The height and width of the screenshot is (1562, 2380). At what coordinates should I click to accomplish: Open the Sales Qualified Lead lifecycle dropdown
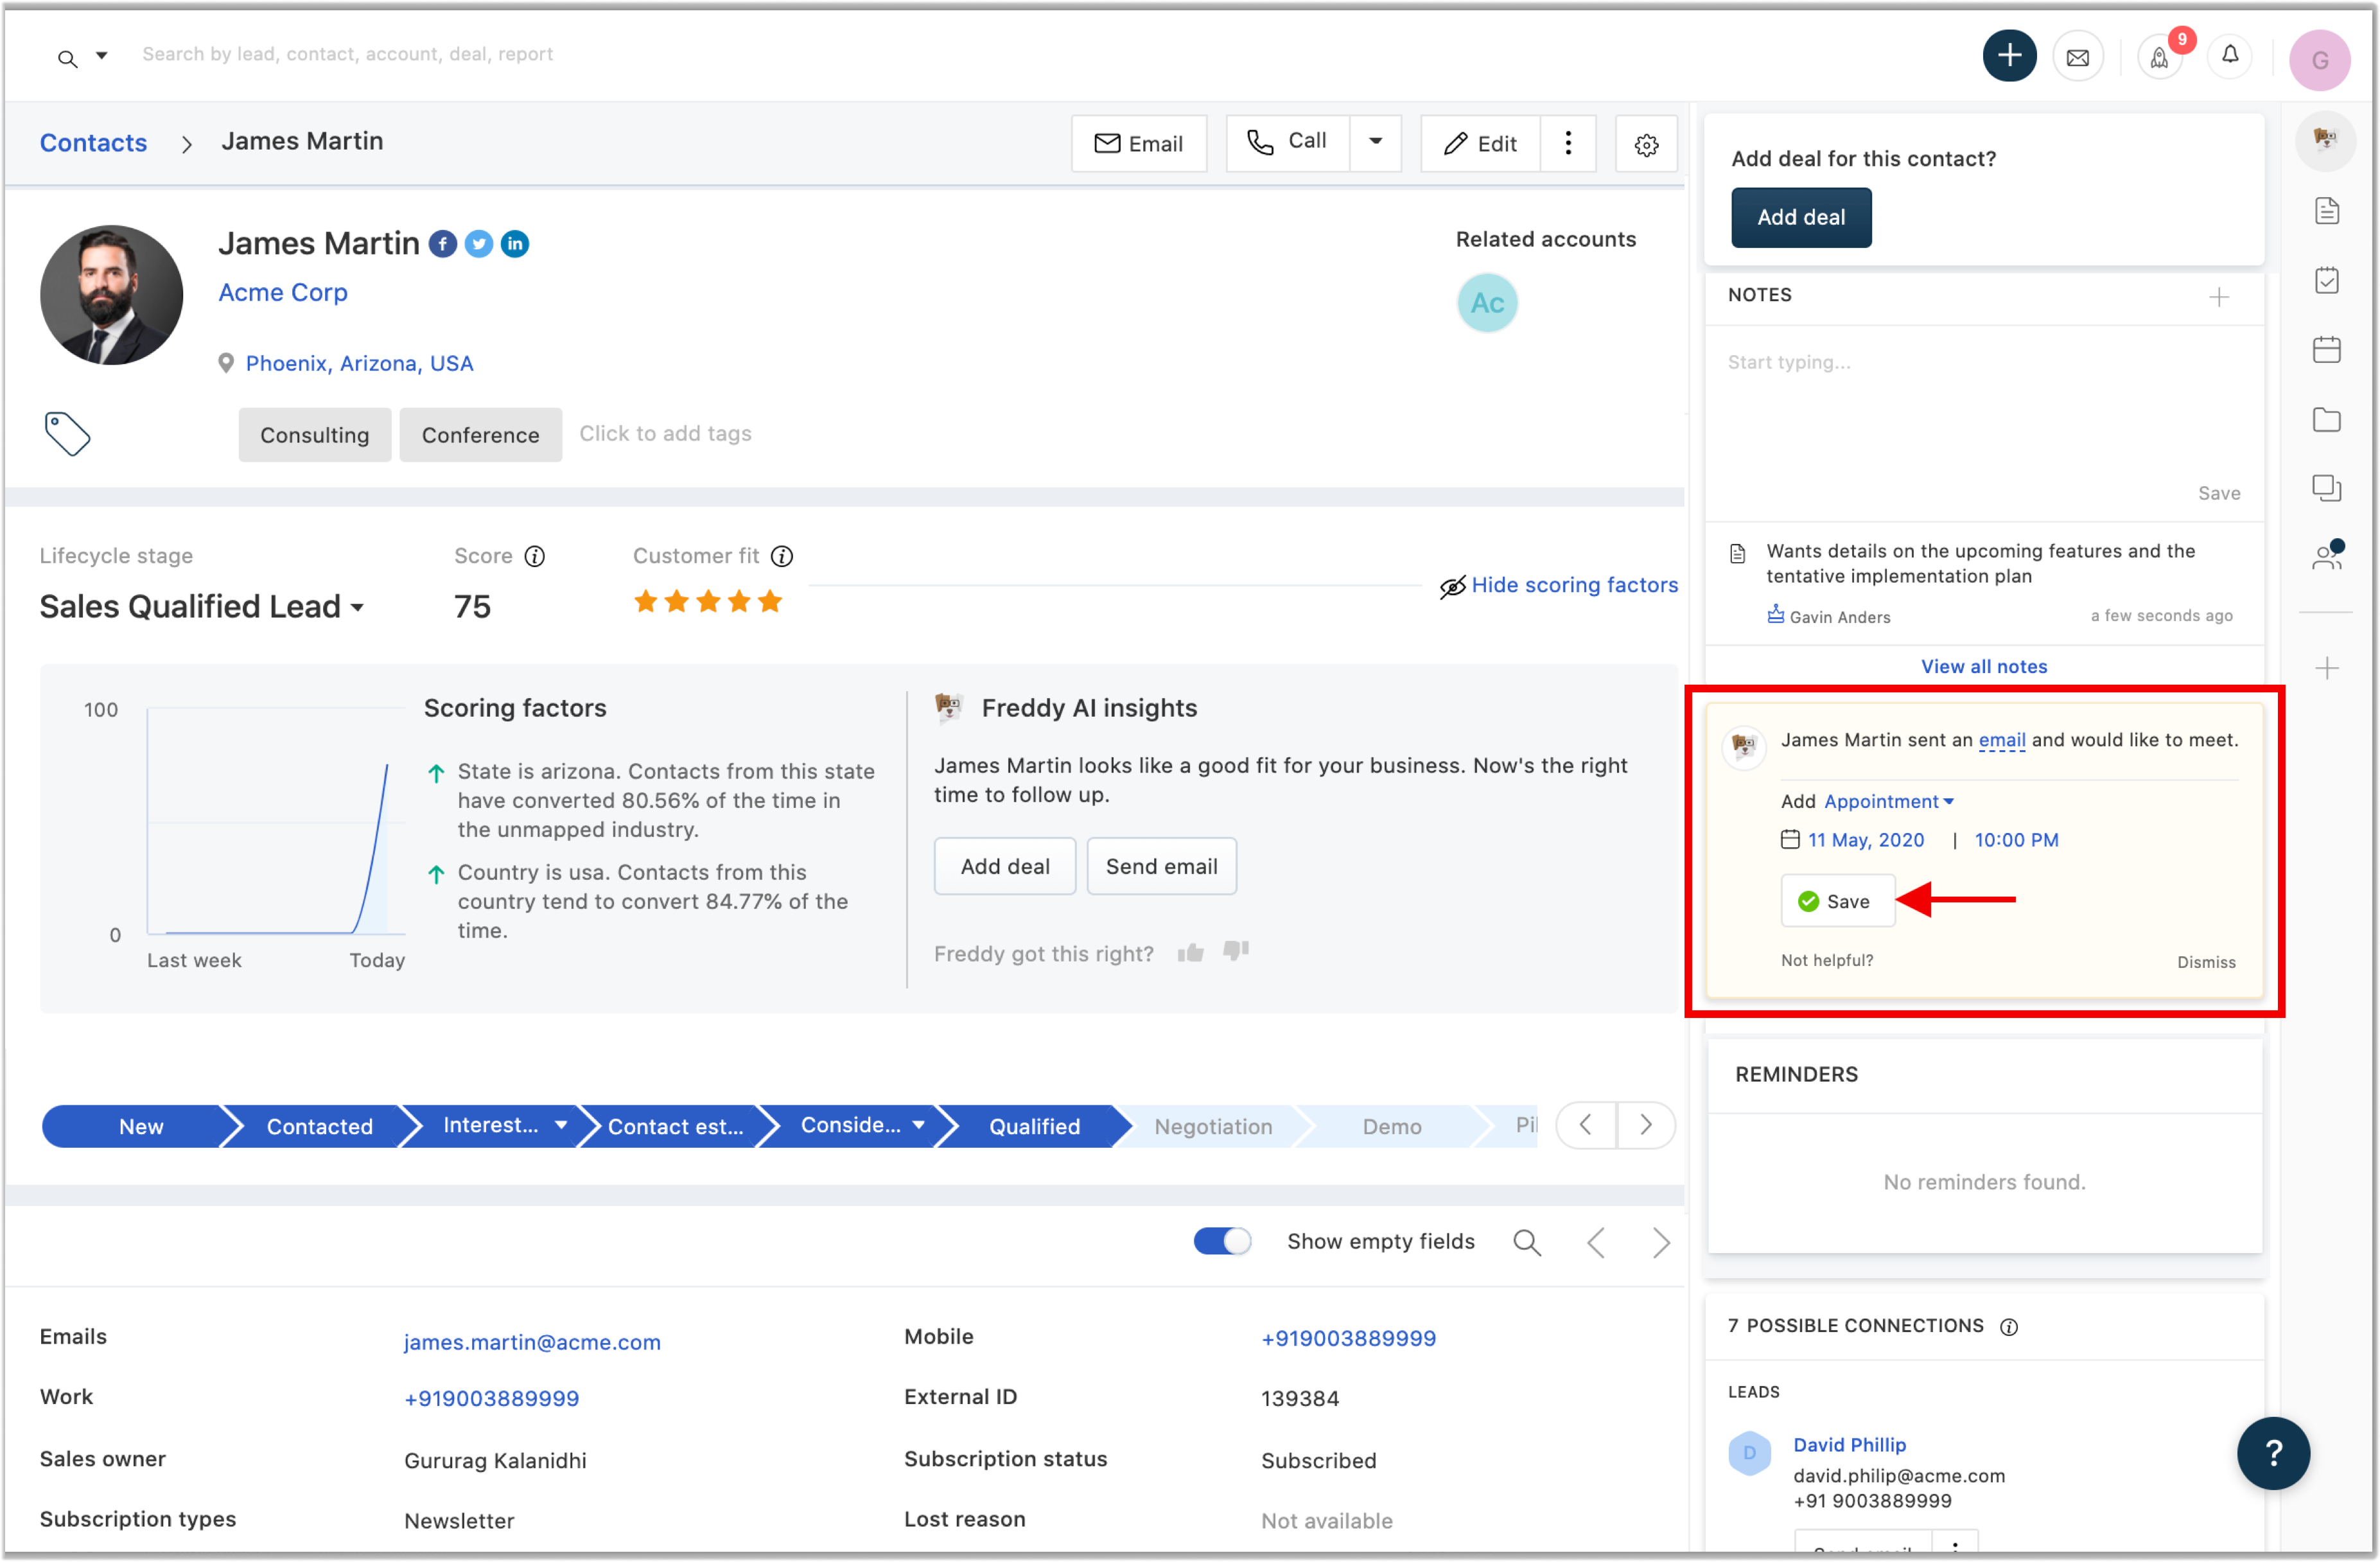click(x=201, y=606)
